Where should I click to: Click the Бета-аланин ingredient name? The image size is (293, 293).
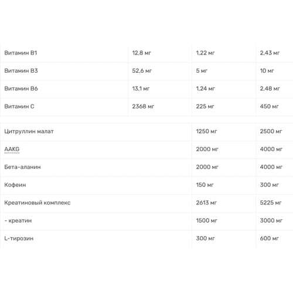22,167
